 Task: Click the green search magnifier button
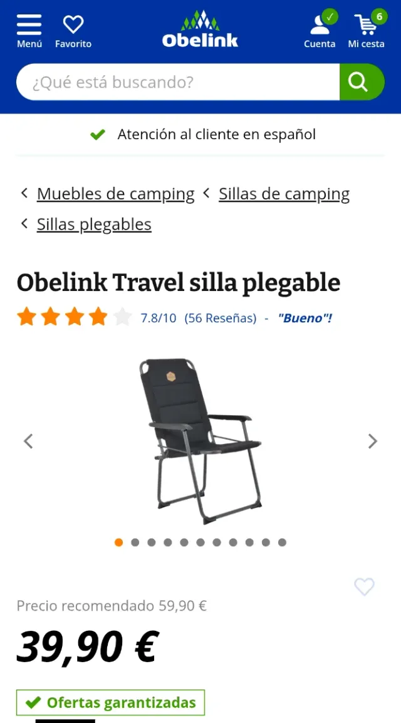(362, 82)
